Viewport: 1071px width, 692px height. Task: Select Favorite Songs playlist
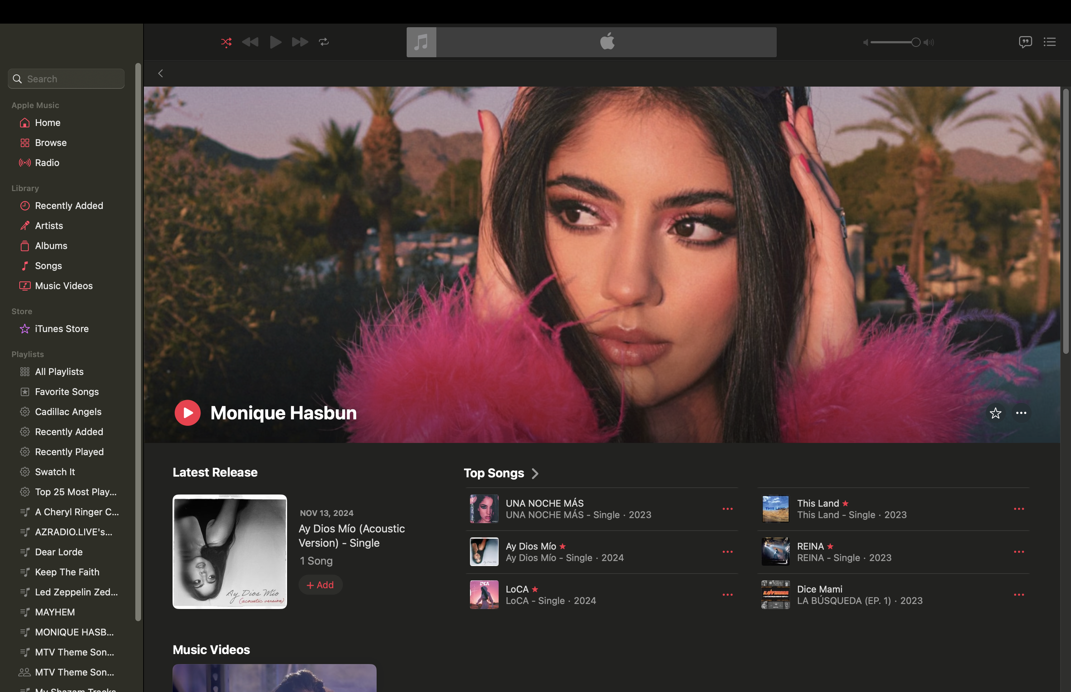[x=67, y=392]
